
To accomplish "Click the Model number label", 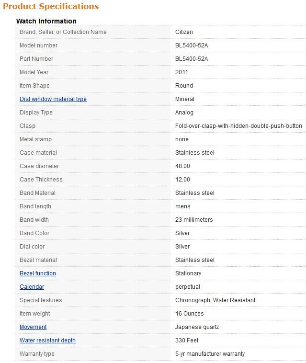I will 38,45.
